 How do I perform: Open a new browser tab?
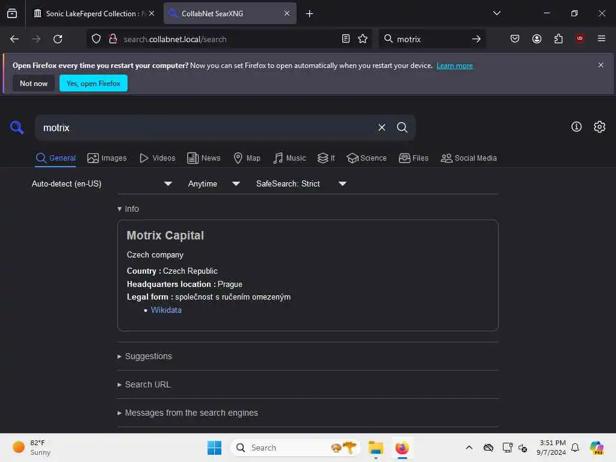coord(309,14)
